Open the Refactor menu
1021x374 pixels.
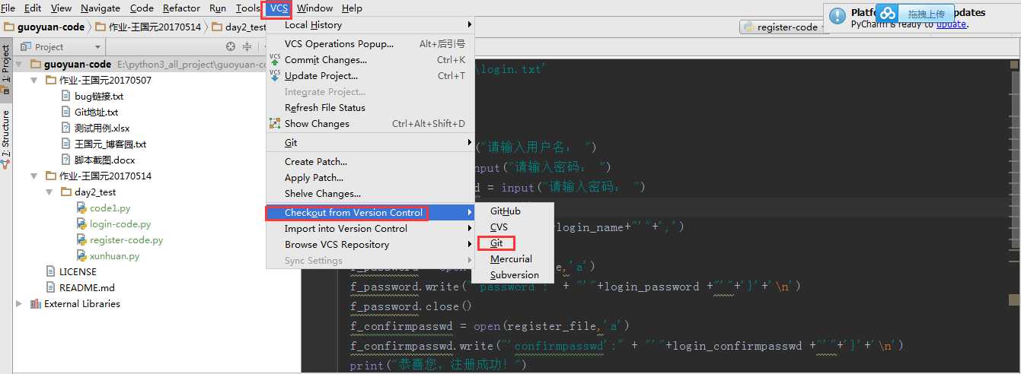(x=181, y=8)
